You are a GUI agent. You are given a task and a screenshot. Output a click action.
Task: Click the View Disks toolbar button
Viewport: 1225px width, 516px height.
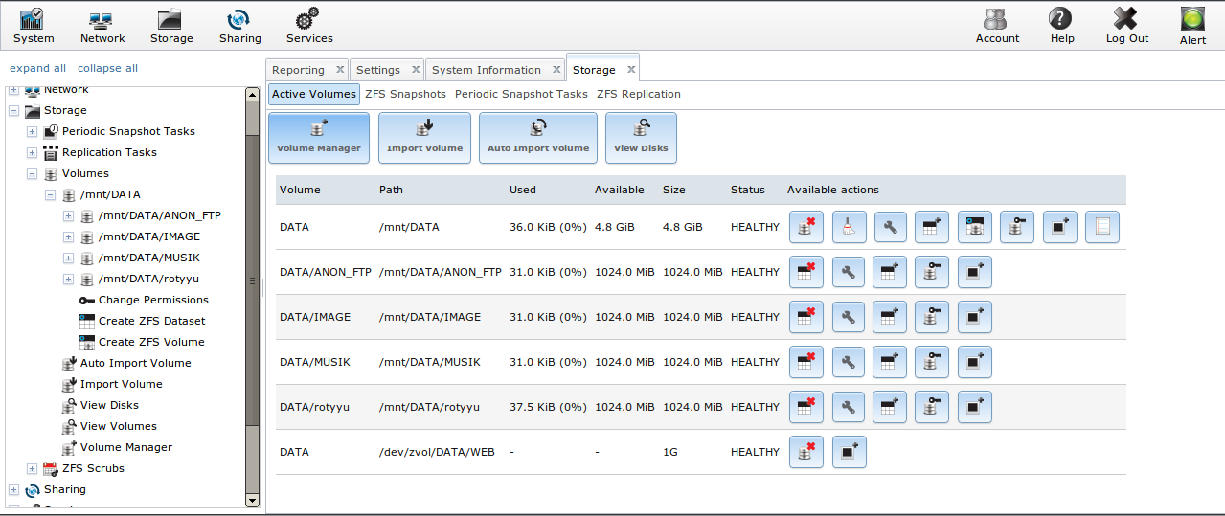[641, 138]
